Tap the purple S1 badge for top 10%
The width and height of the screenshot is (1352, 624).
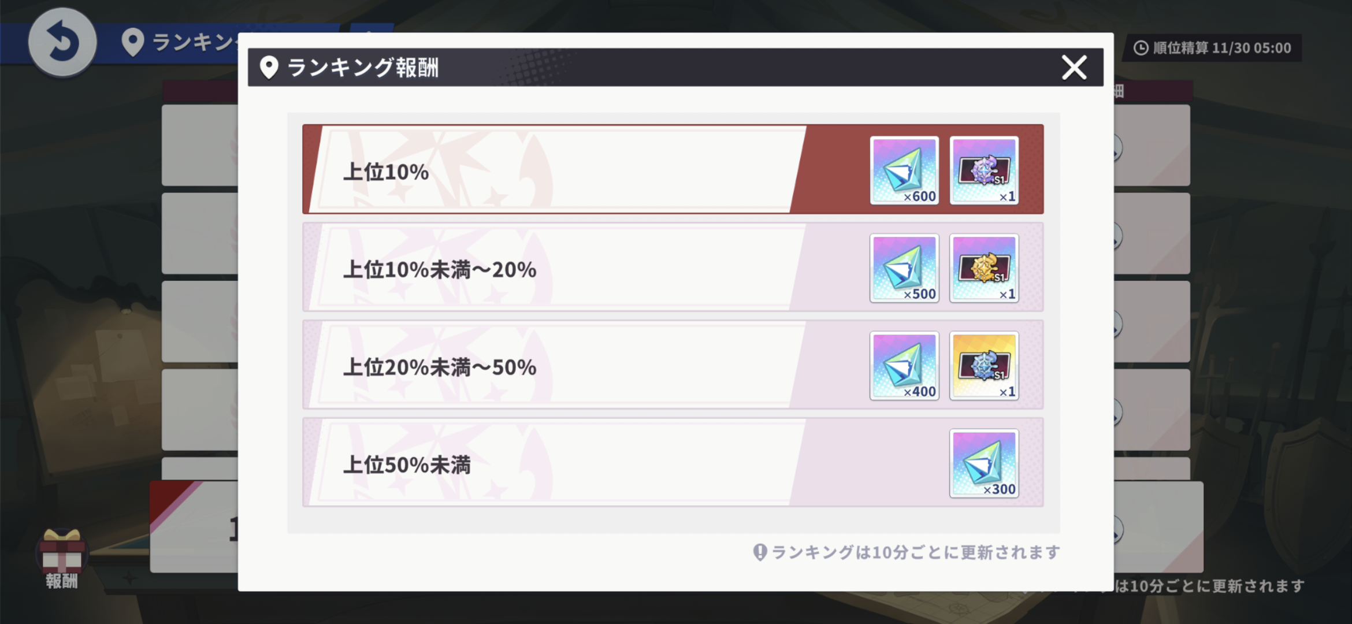(x=984, y=170)
